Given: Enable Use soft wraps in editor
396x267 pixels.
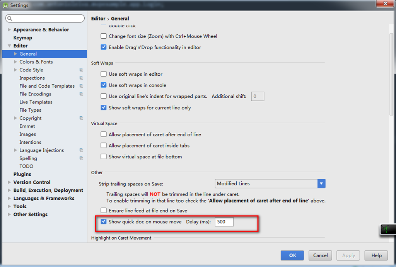Looking at the screenshot, I should click(104, 74).
